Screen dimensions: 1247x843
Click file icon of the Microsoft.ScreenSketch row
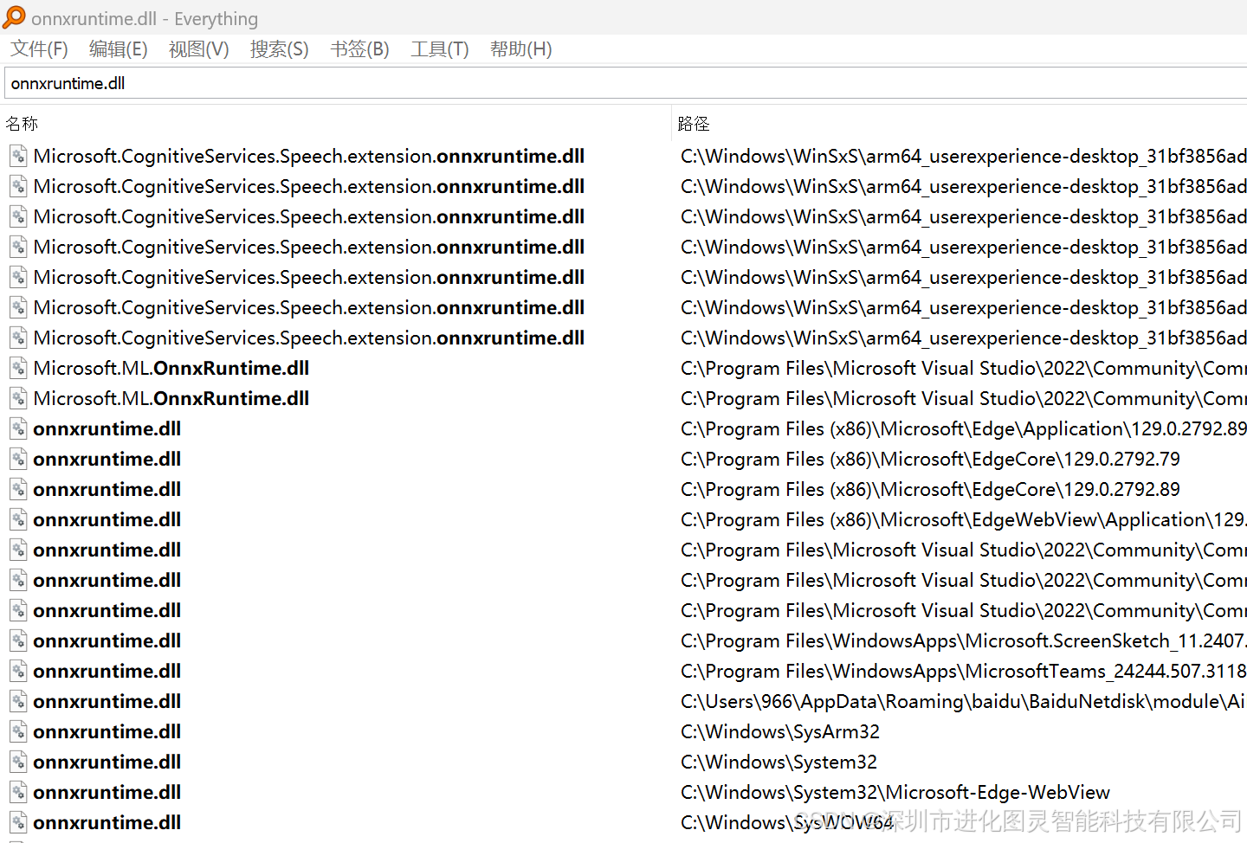pyautogui.click(x=18, y=640)
